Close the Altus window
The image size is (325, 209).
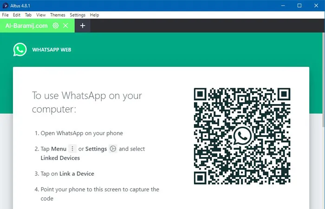[x=316, y=6]
